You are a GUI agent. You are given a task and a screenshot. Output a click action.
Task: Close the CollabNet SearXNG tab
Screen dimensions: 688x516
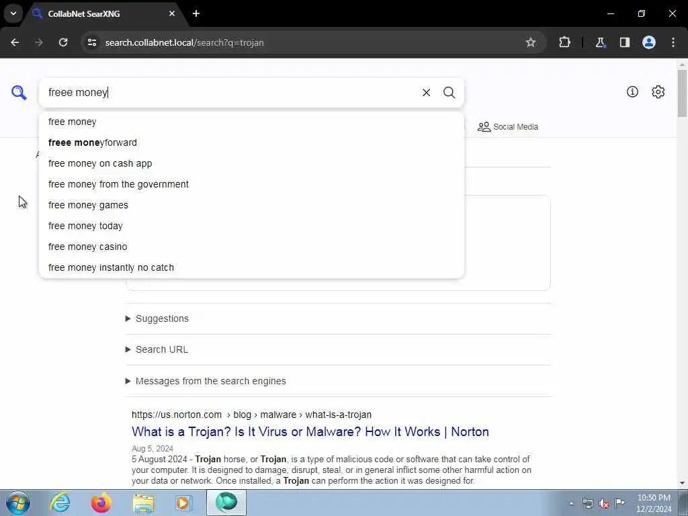click(x=172, y=13)
